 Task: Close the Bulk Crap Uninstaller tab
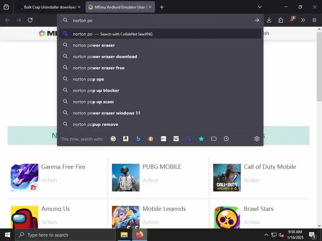point(79,7)
